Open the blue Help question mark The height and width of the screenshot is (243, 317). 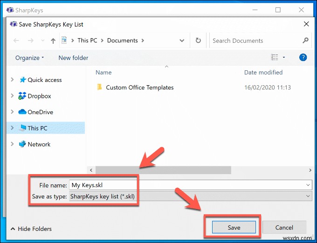pyautogui.click(x=303, y=58)
